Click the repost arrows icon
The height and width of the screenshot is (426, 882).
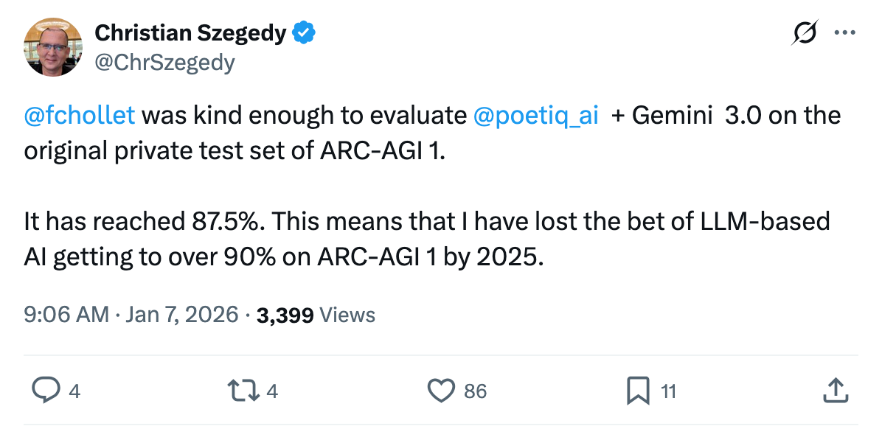(245, 390)
